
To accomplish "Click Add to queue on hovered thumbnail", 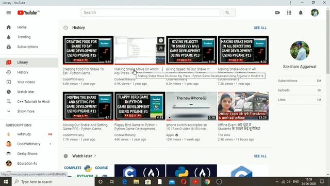I will pos(161,48).
